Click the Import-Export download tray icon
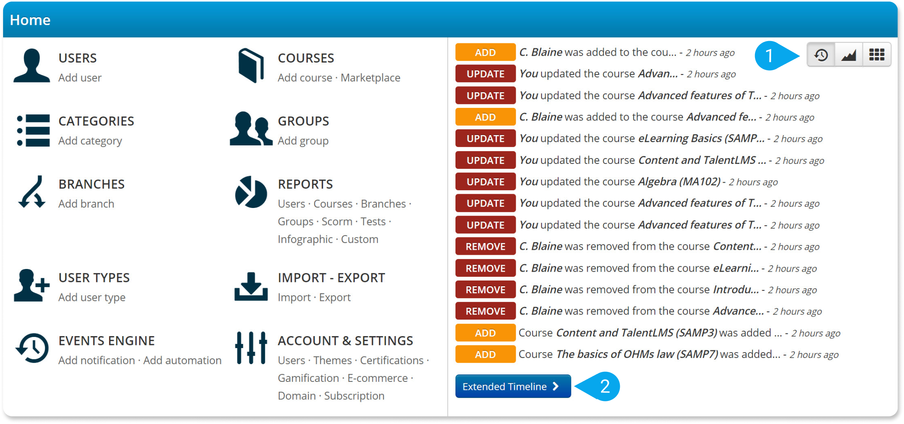This screenshot has width=904, height=424. (251, 286)
